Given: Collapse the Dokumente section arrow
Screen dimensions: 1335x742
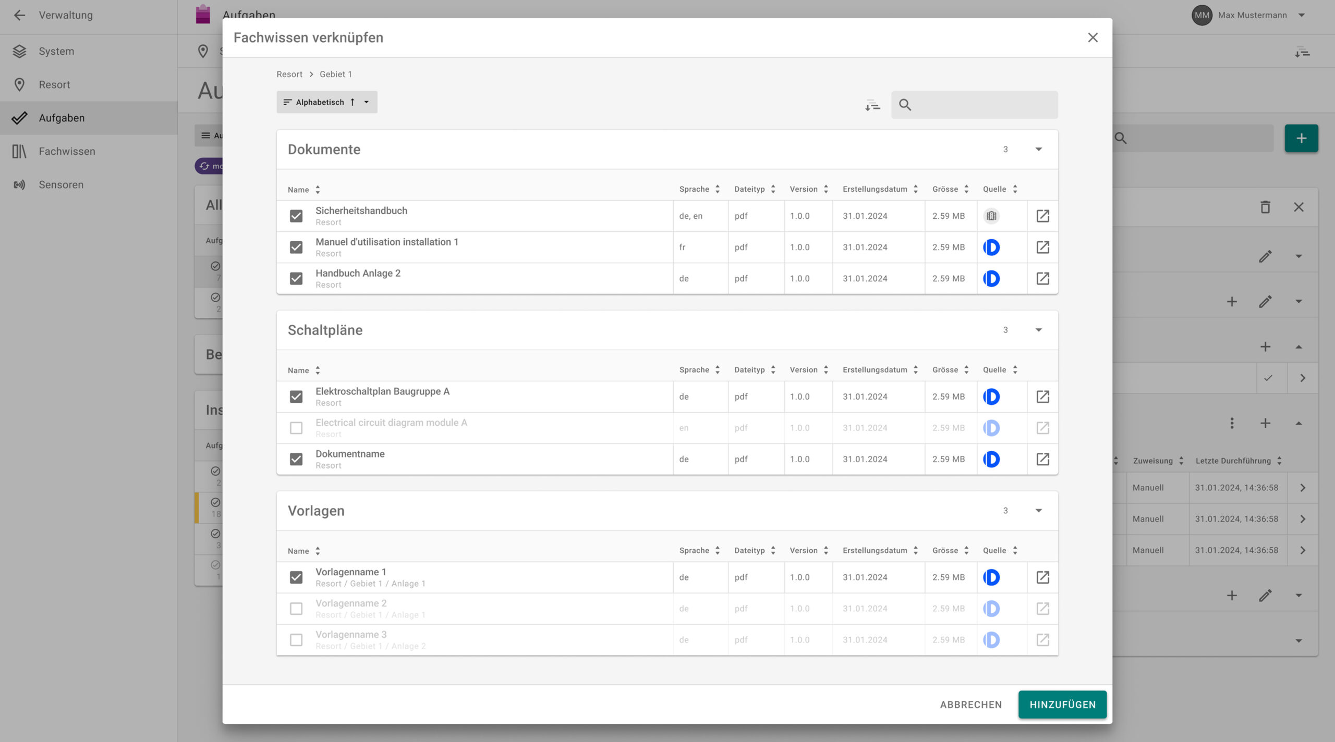Looking at the screenshot, I should [1038, 150].
